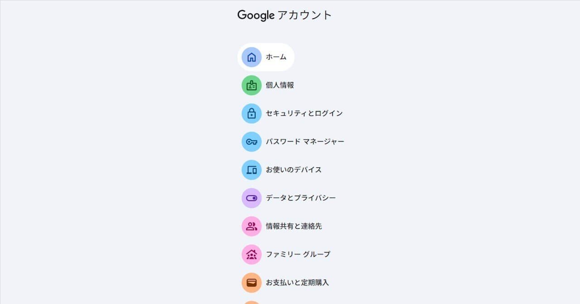
Task: Open the データとプライバシー page
Action: pyautogui.click(x=299, y=198)
